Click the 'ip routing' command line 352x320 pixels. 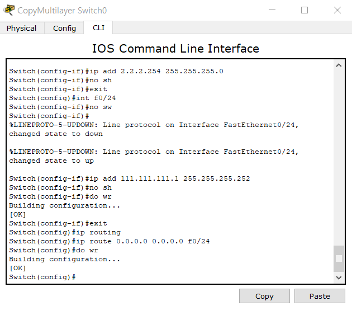[x=65, y=232]
